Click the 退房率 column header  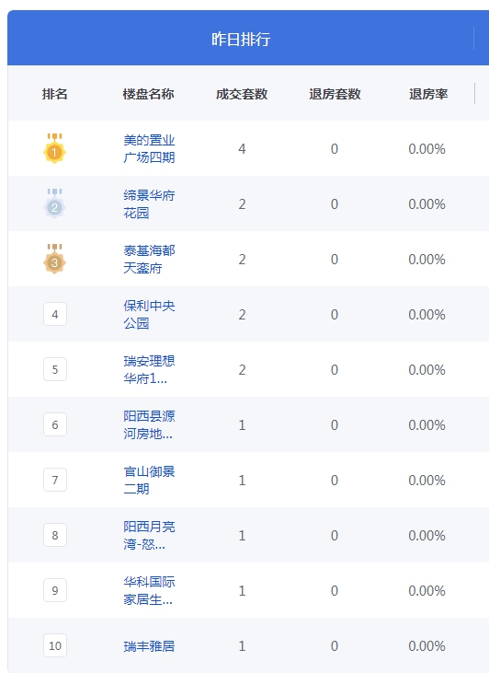428,94
